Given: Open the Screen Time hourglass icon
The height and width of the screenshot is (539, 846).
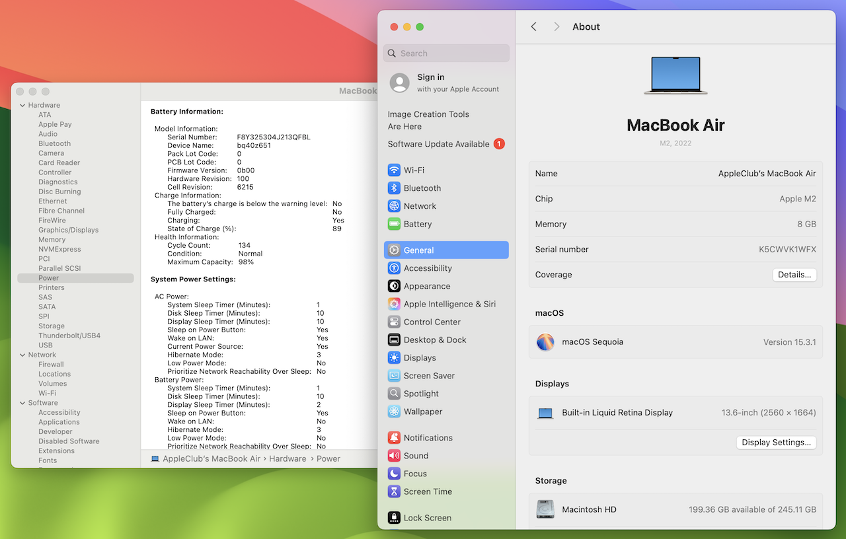Looking at the screenshot, I should click(394, 491).
